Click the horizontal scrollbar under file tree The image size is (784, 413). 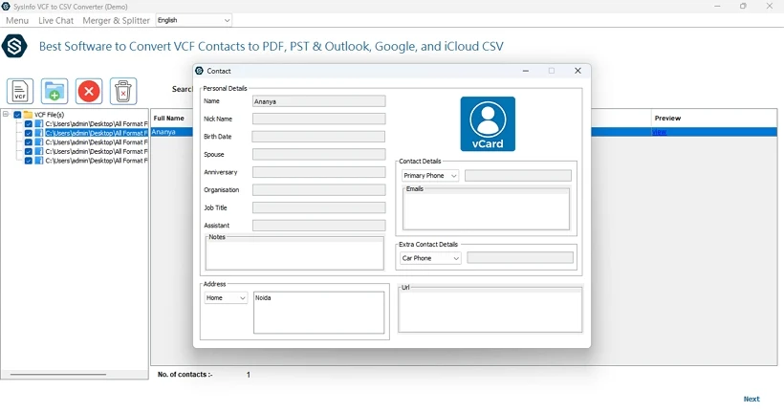tap(58, 374)
